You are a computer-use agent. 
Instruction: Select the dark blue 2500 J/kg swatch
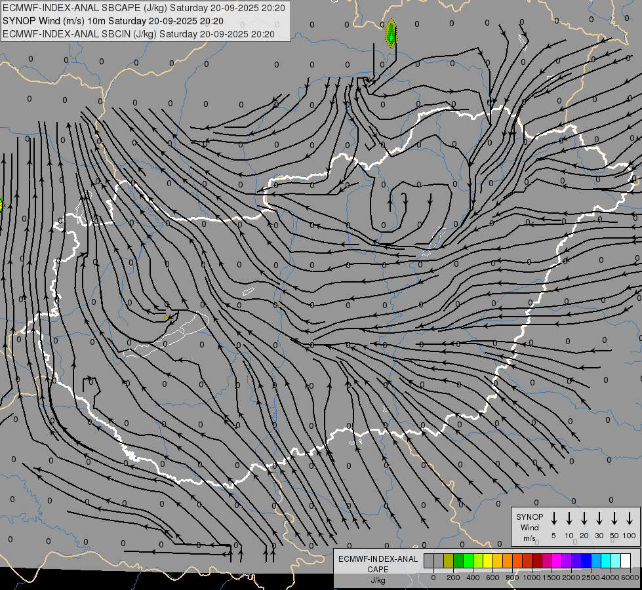[586, 561]
